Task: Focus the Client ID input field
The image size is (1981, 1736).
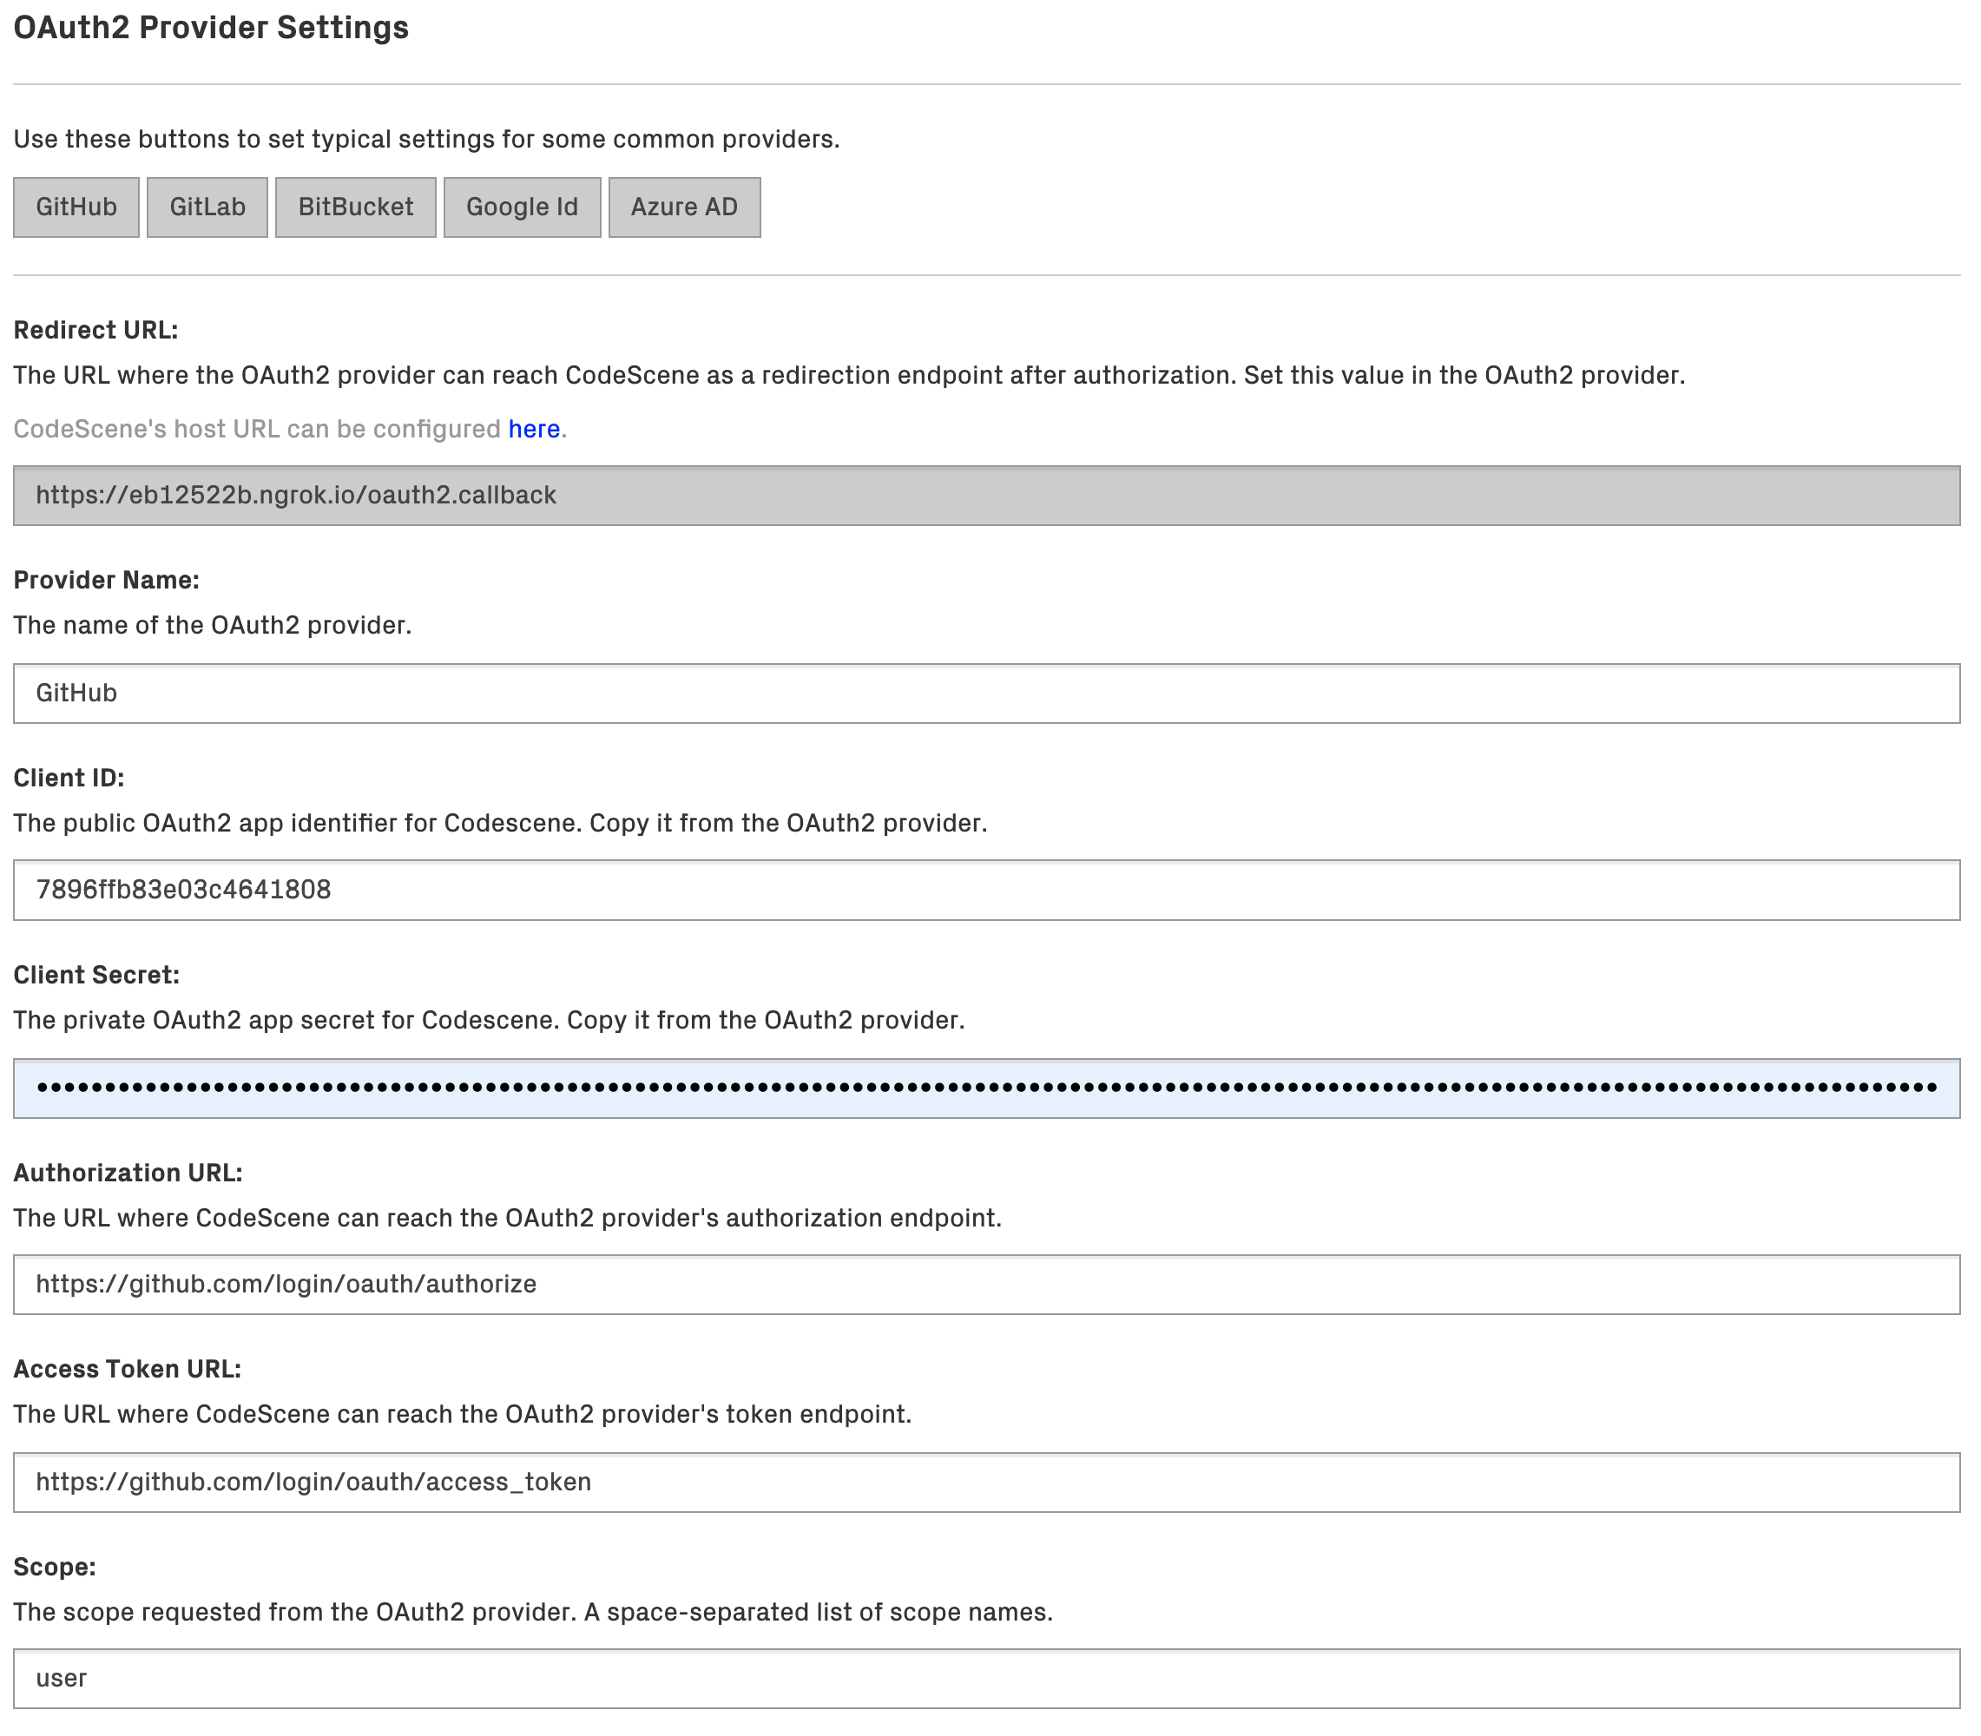Action: [x=986, y=891]
